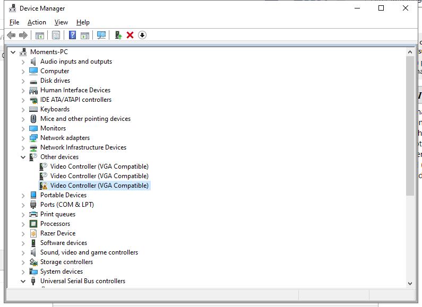This screenshot has width=422, height=307.
Task: Maximize the Device Manager window
Action: tap(381, 8)
